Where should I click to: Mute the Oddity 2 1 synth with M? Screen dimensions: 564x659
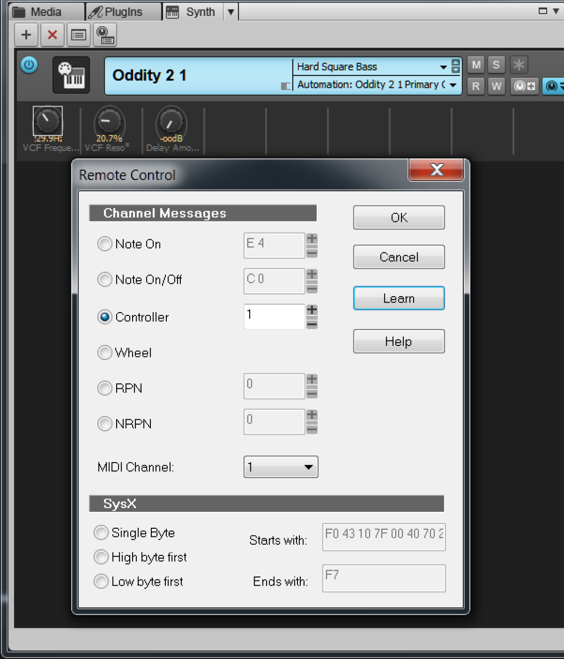[x=476, y=65]
